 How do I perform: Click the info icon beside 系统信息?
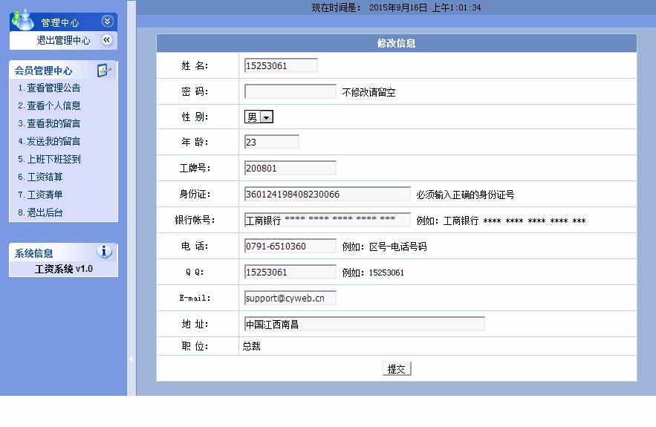tap(104, 252)
